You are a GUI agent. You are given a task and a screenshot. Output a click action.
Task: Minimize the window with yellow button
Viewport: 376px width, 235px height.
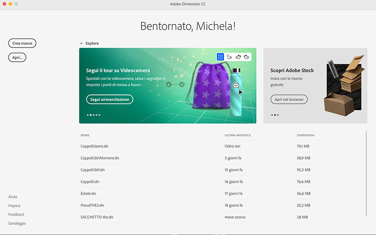(x=10, y=4)
